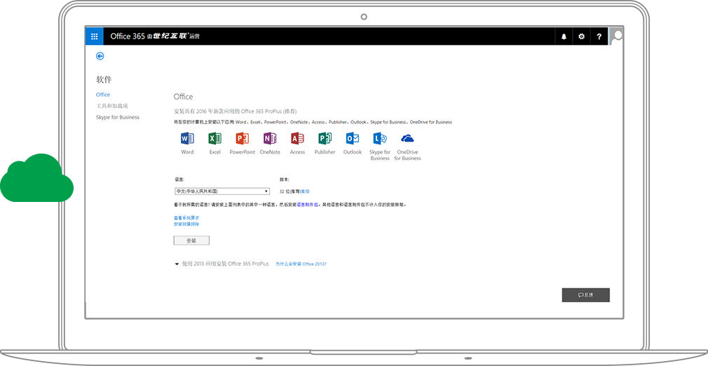Open the app launcher waffle icon

(94, 36)
